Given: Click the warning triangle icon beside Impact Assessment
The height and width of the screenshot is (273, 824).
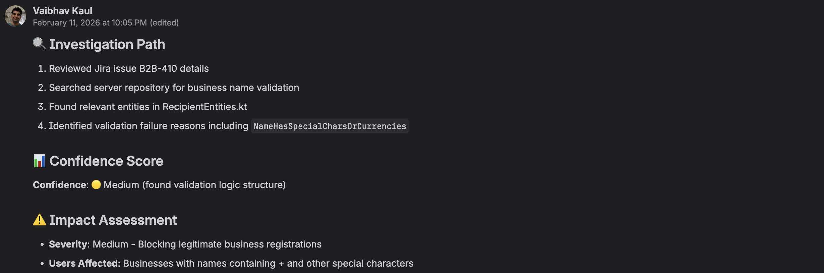Looking at the screenshot, I should click(x=39, y=220).
